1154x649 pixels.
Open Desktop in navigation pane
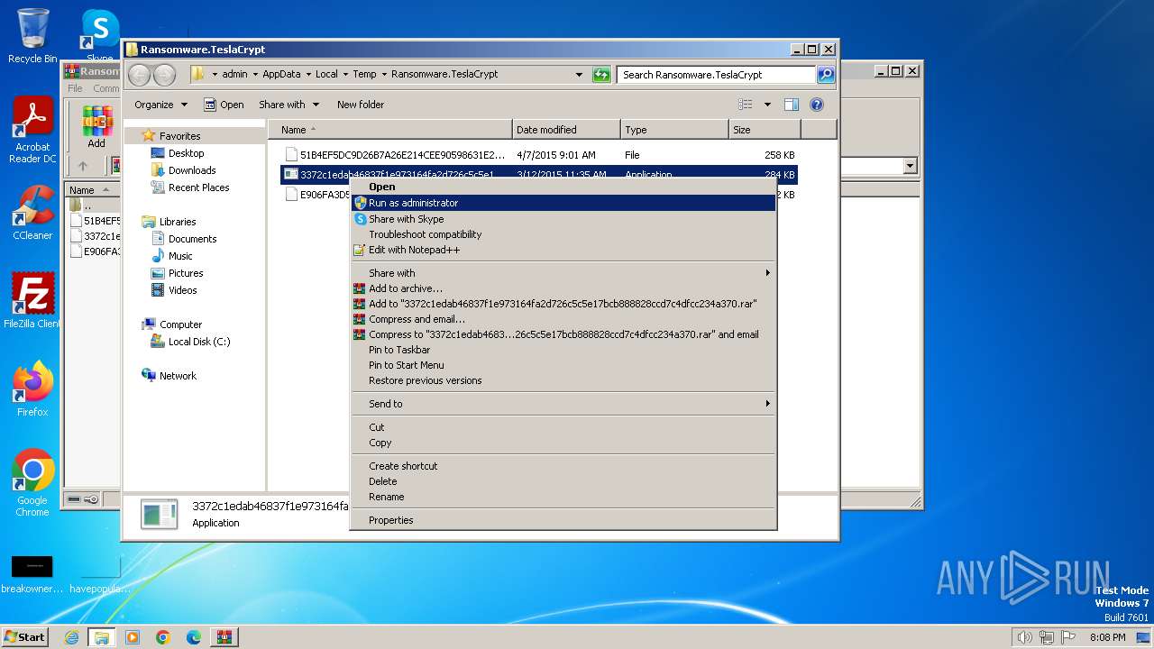[178, 153]
